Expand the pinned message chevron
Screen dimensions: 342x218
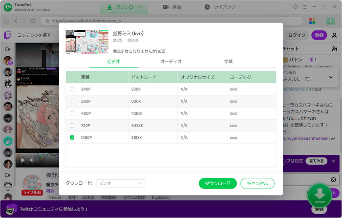point(331,77)
